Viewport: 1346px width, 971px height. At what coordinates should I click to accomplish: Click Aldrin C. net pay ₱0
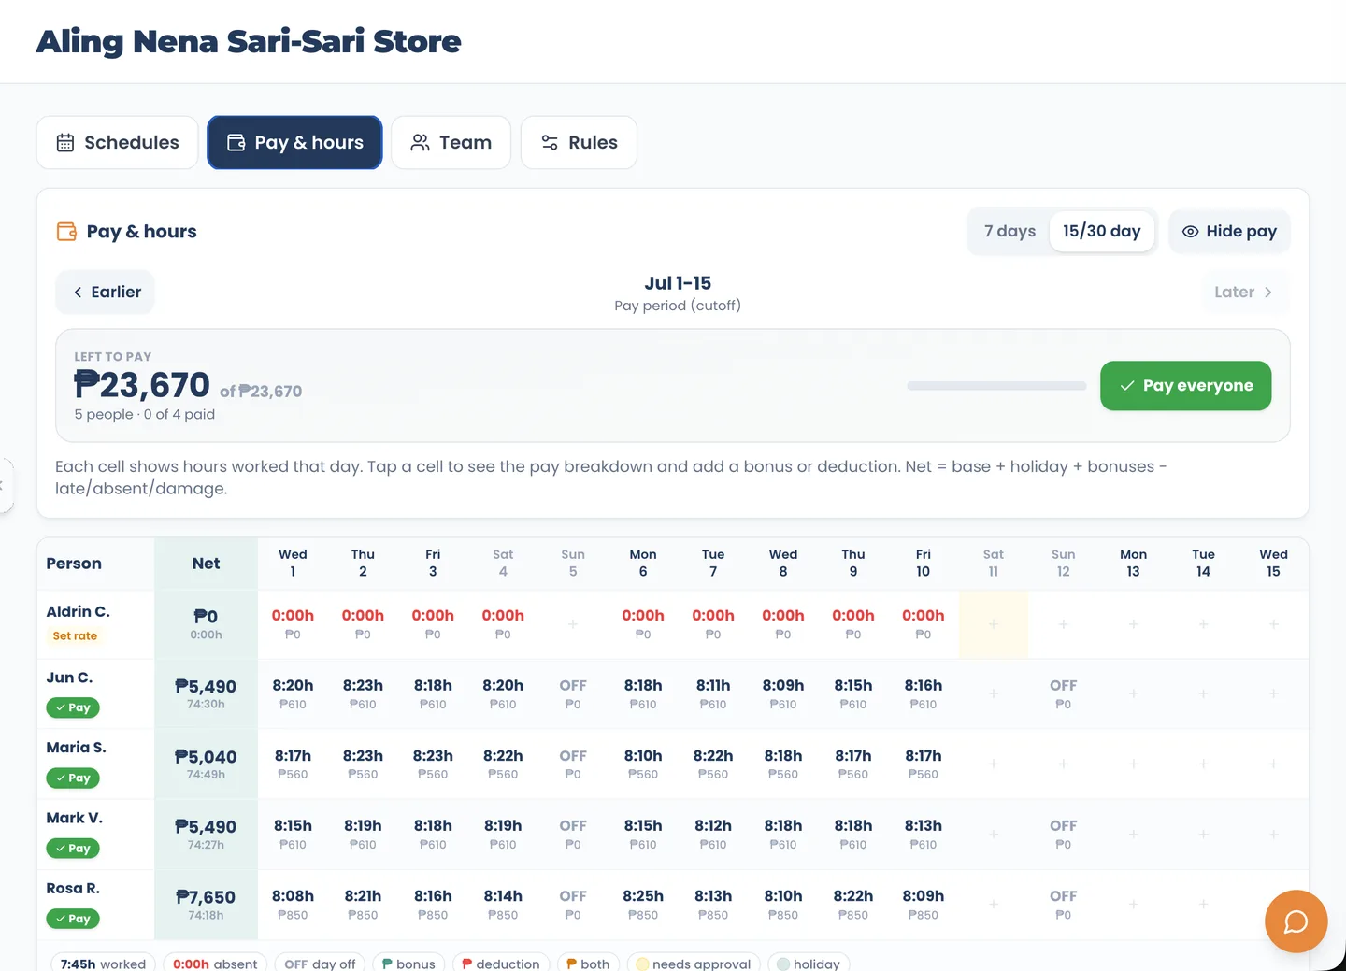206,617
